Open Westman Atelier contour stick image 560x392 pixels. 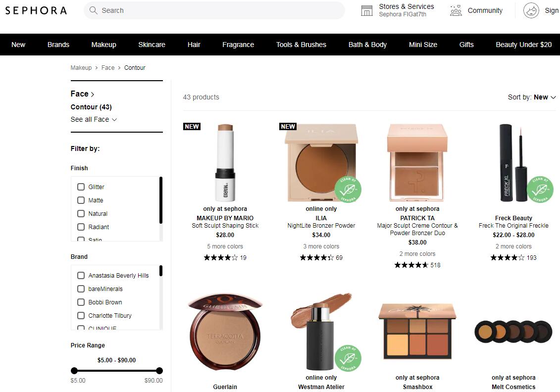[x=321, y=332]
